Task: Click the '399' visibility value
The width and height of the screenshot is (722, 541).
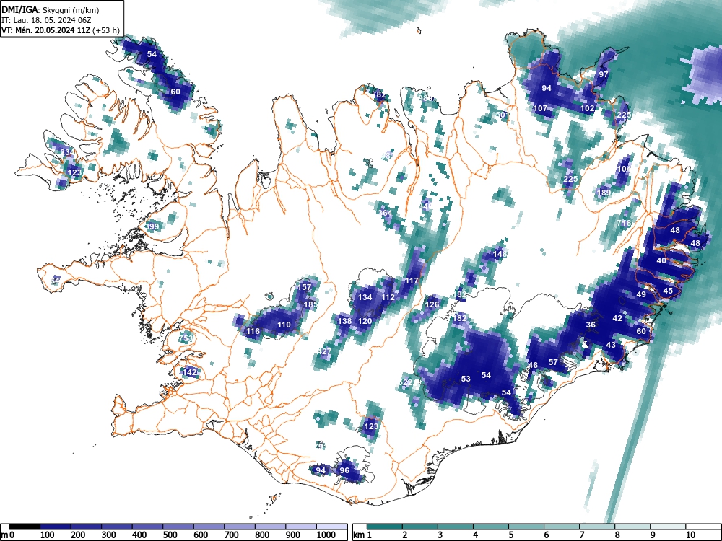Action: tap(152, 226)
